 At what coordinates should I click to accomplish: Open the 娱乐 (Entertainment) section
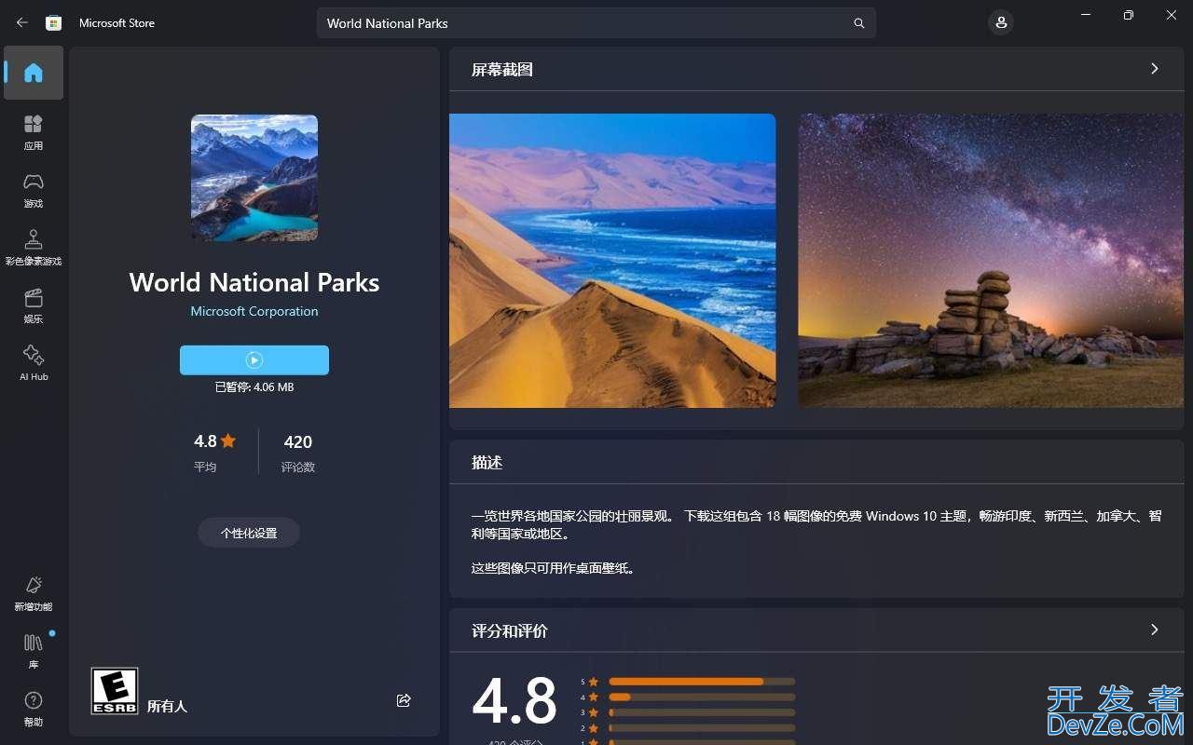click(34, 305)
